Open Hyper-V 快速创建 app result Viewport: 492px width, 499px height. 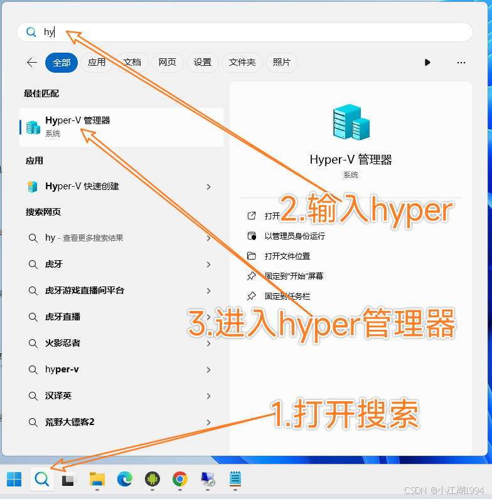(x=111, y=186)
